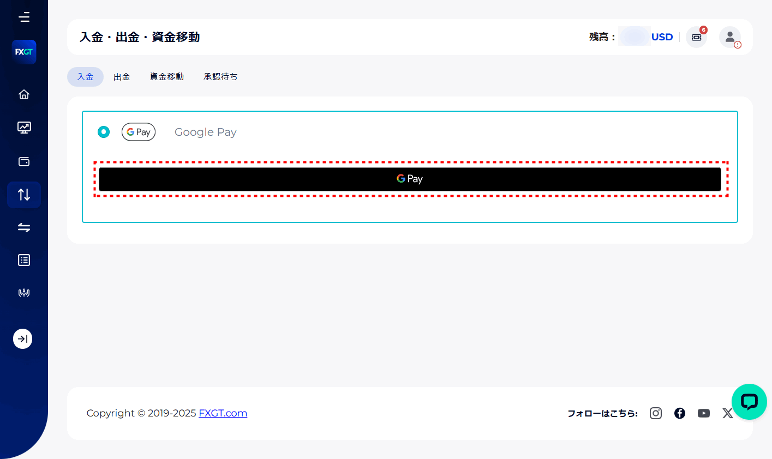Open the Facebook icon in the footer

point(680,413)
